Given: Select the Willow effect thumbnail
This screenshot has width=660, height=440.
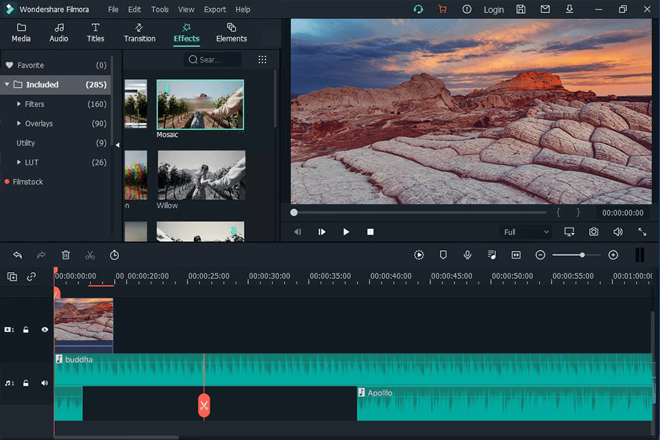Looking at the screenshot, I should (201, 175).
